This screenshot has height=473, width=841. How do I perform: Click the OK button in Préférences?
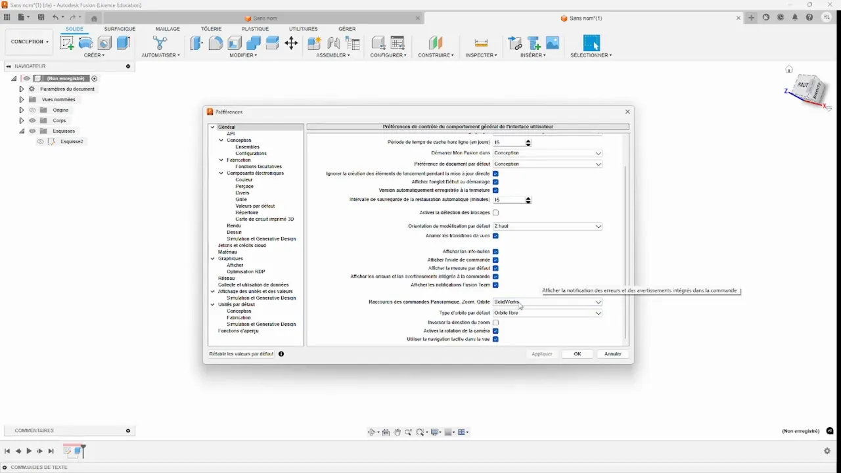click(x=577, y=353)
